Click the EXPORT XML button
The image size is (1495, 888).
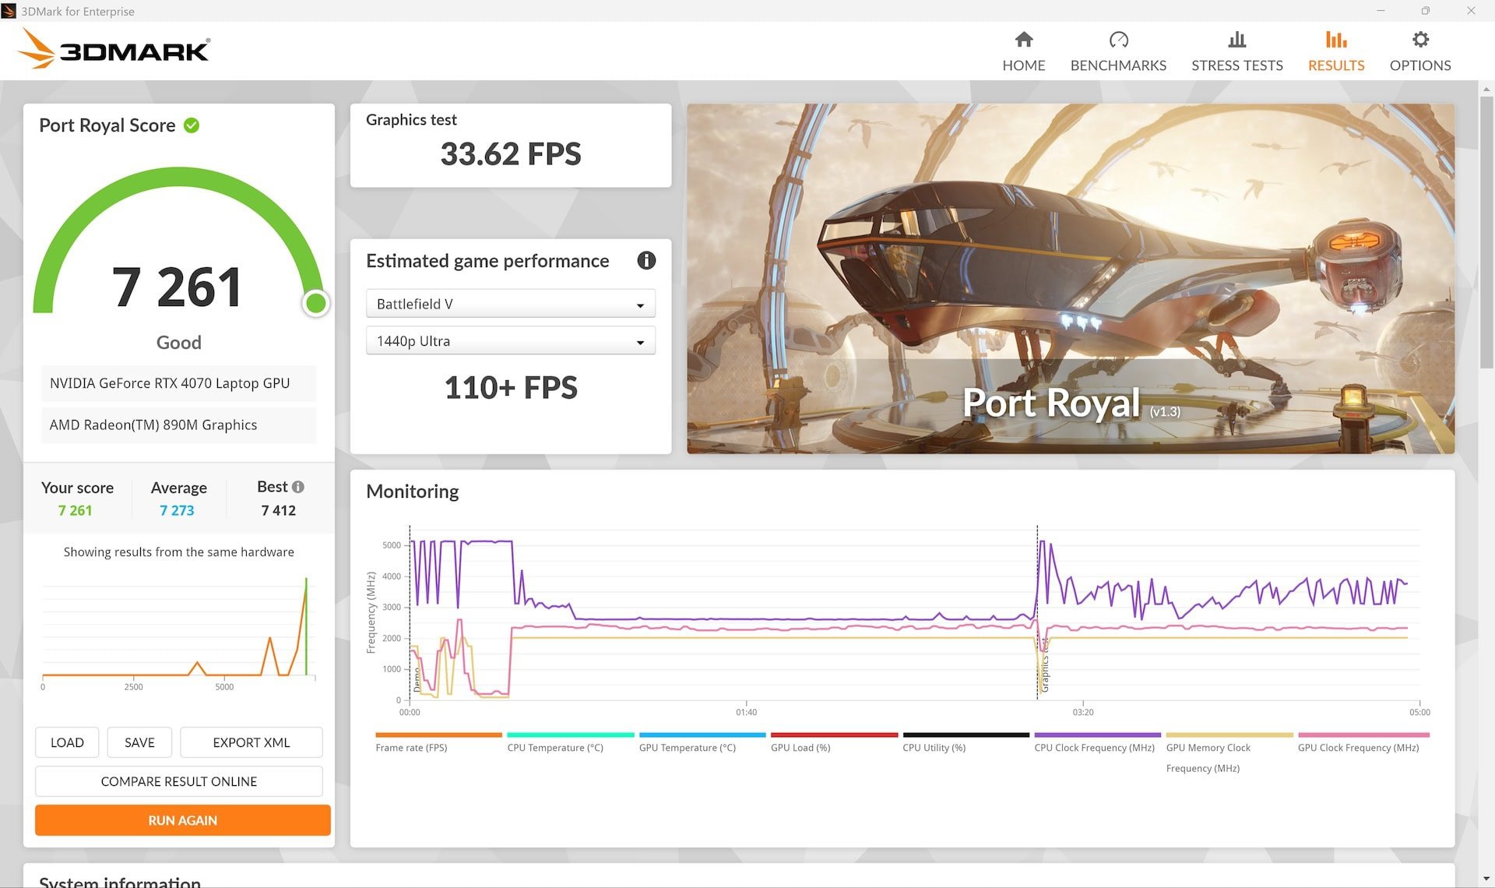(x=251, y=742)
